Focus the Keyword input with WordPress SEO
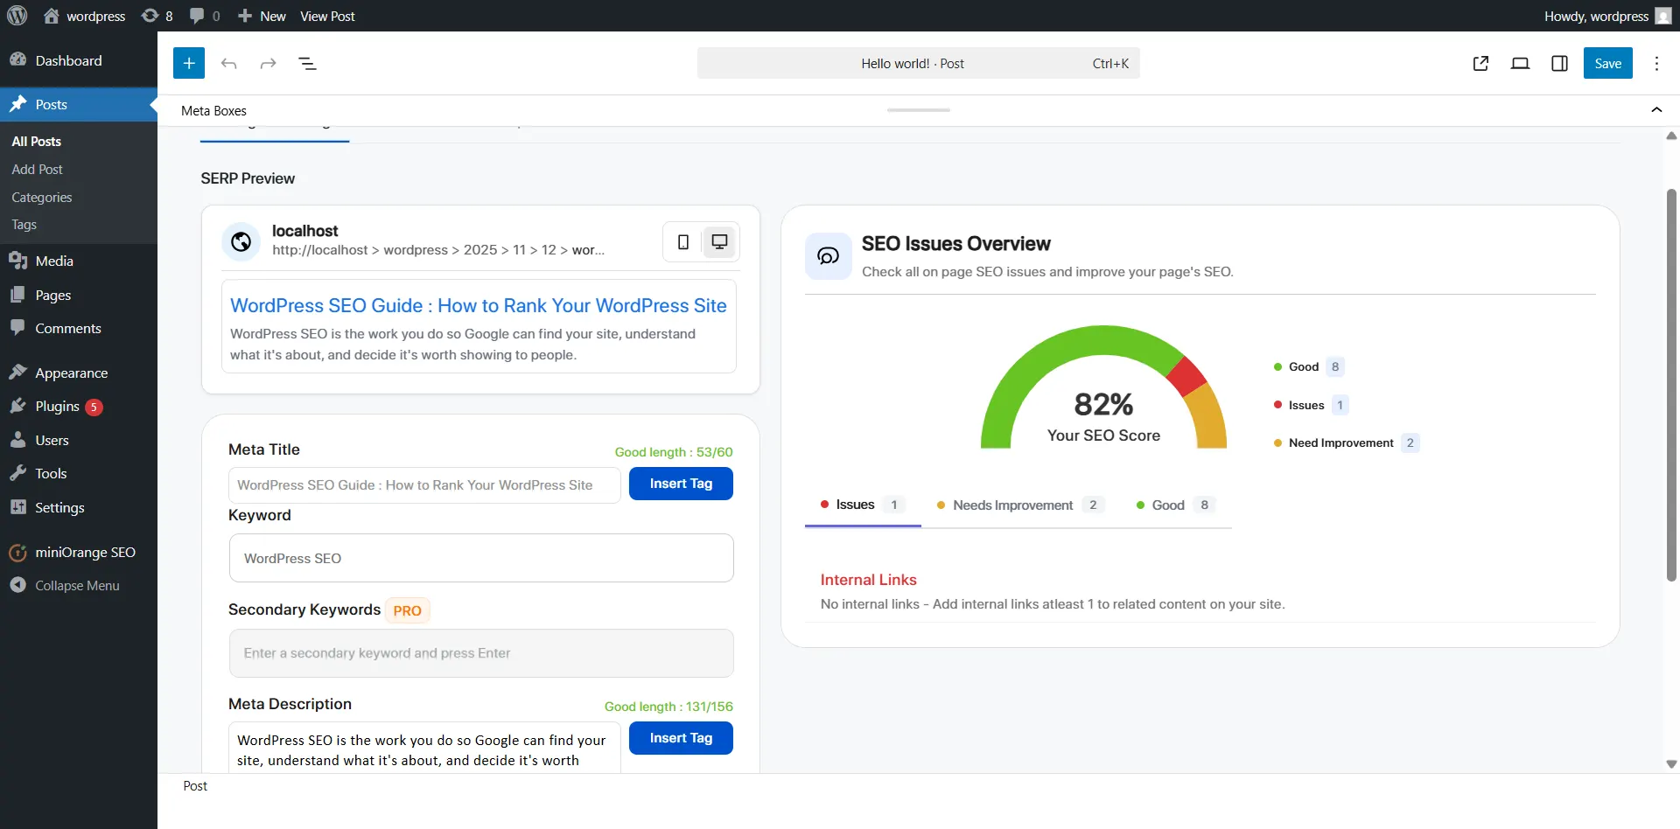 point(481,558)
